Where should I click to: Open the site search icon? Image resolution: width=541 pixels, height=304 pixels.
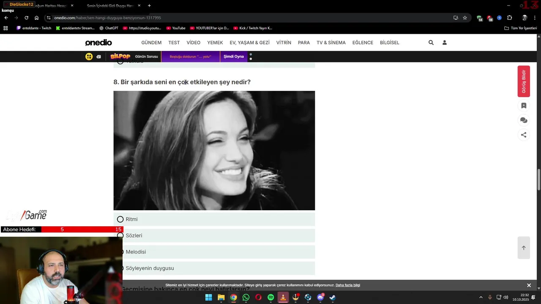pyautogui.click(x=431, y=43)
